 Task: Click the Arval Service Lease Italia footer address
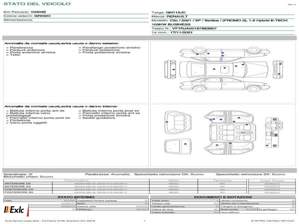(50, 221)
